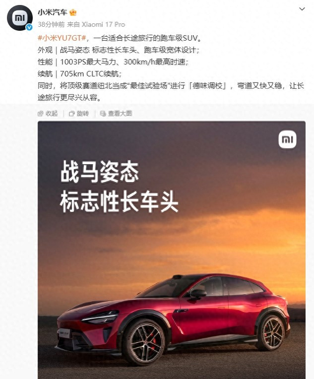The image size is (314, 379).
Task: Open the #小米YU7GT# hashtag topic
Action: click(x=62, y=38)
